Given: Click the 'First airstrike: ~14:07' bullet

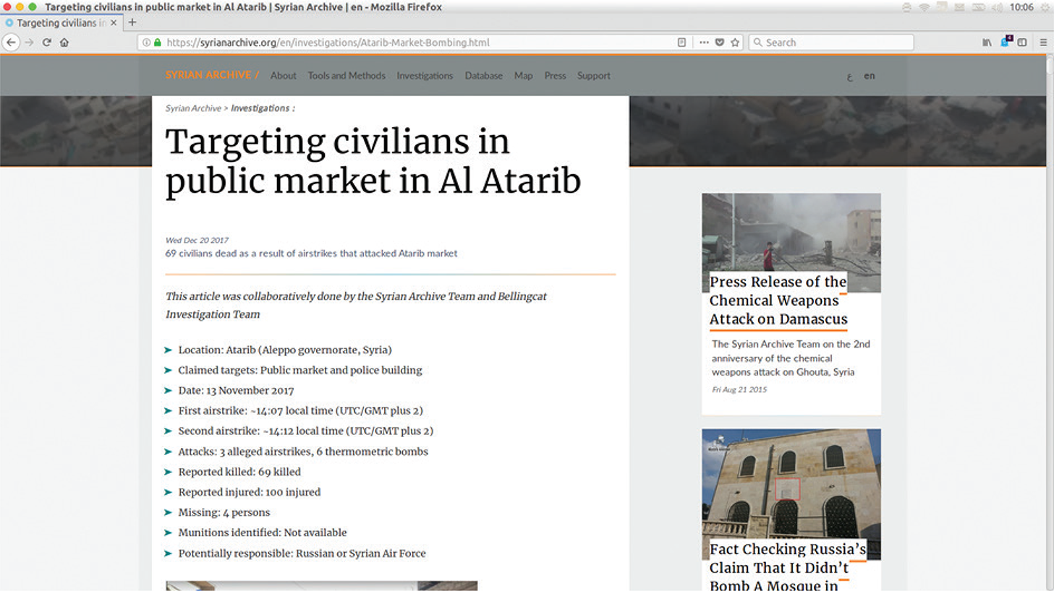Looking at the screenshot, I should click(x=300, y=410).
